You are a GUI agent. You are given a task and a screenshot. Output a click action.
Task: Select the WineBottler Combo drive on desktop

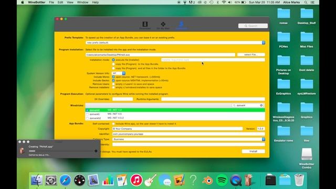coord(307,158)
